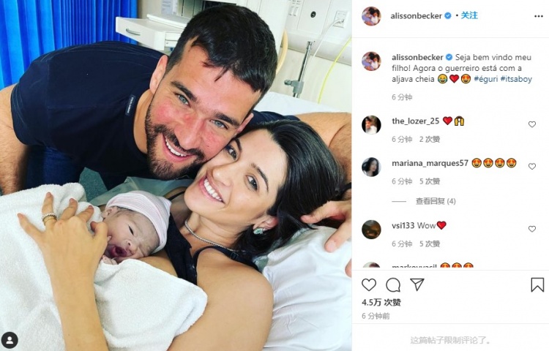Viewport: 549px width, 351px height.
Task: Open vsi133's profile picture
Action: click(371, 230)
